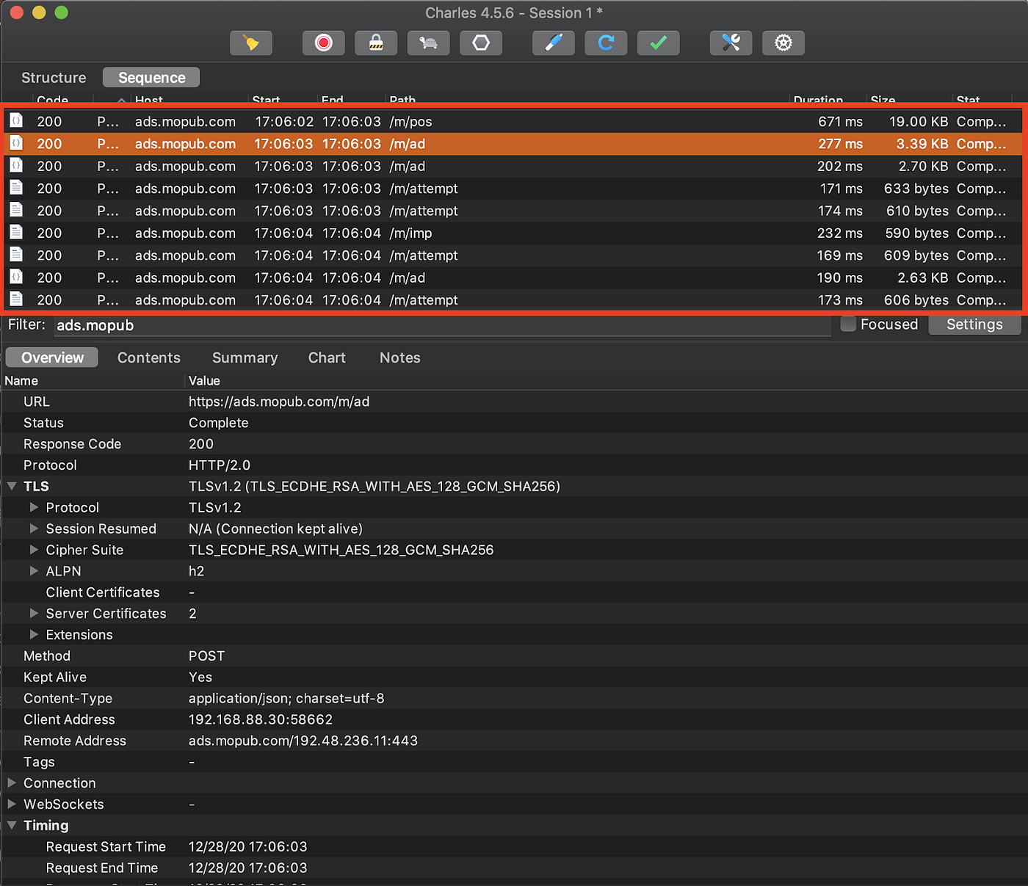Repeat the selected request with refresh icon
The image size is (1028, 886).
(x=606, y=43)
